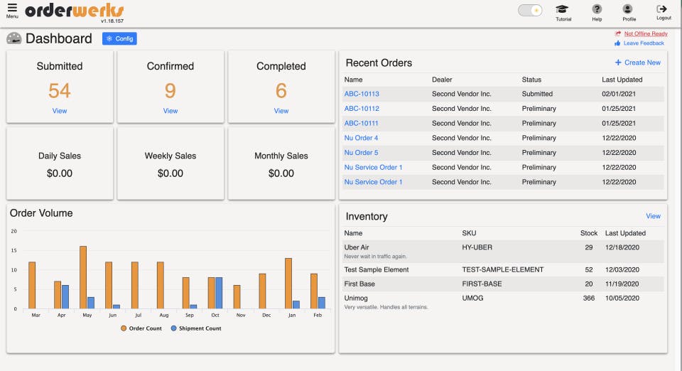This screenshot has height=371, width=682.
Task: Click the Config button
Action: (119, 38)
